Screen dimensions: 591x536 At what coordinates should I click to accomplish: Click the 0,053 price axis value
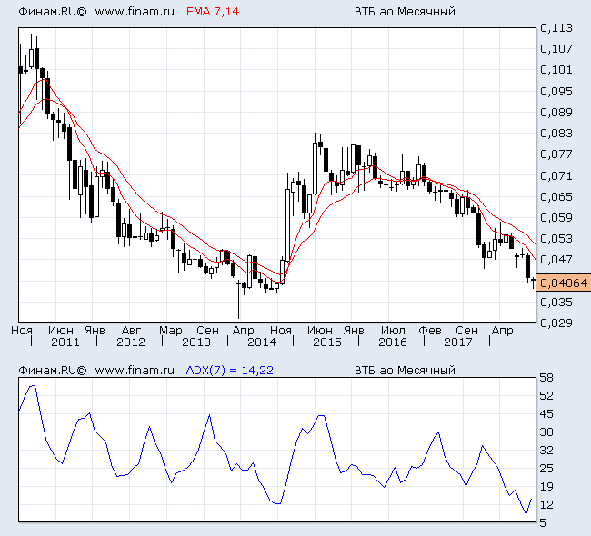556,238
